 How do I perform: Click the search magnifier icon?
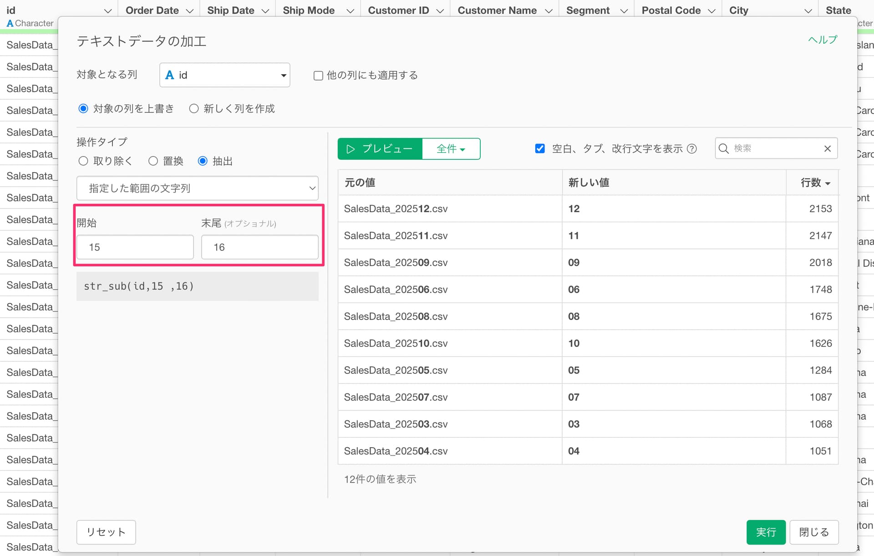click(x=723, y=149)
